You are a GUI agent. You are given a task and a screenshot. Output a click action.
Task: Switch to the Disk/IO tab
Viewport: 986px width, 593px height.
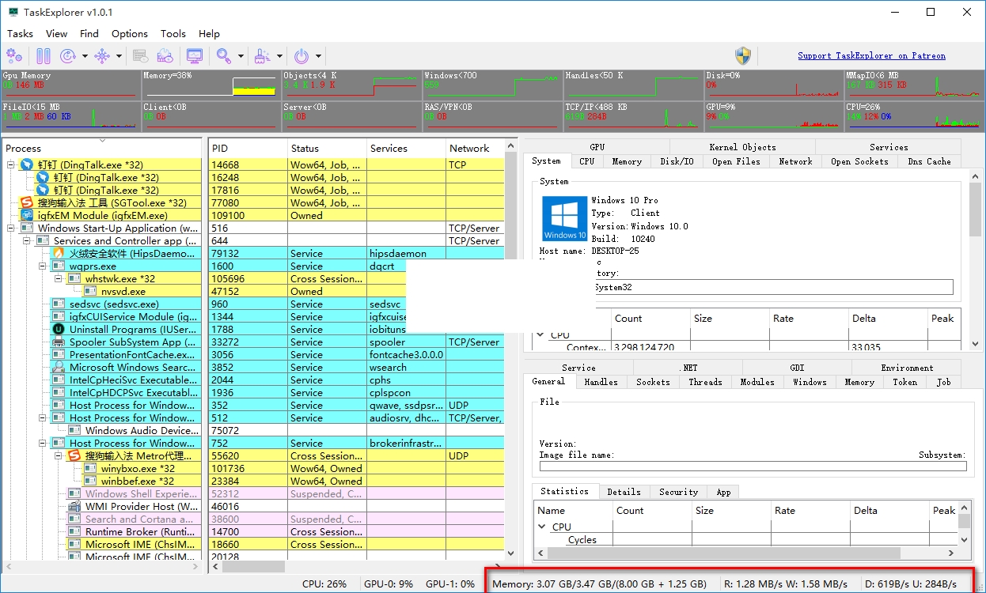(677, 161)
